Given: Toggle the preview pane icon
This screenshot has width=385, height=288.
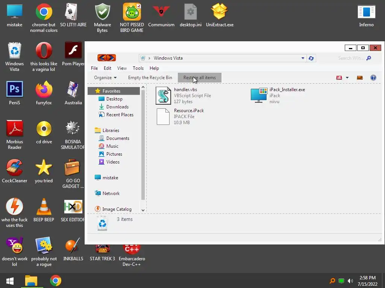Looking at the screenshot, I should (x=360, y=78).
